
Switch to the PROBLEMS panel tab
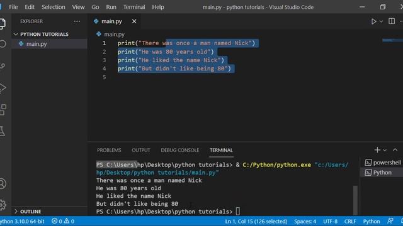pos(109,150)
